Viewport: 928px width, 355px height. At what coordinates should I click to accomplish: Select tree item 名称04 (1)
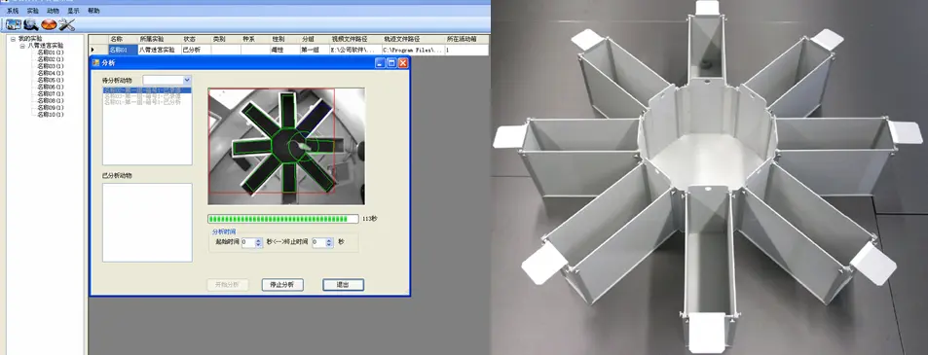[51, 73]
